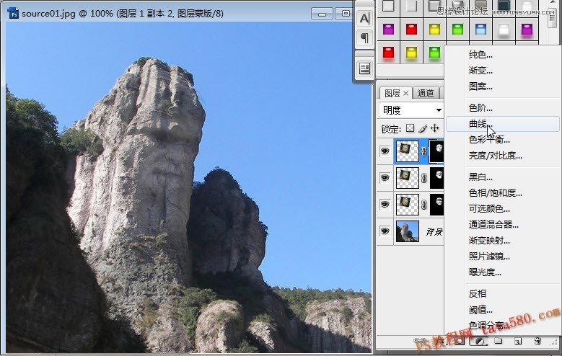
Task: Select the purple shadowed style at row end
Action: point(527,30)
